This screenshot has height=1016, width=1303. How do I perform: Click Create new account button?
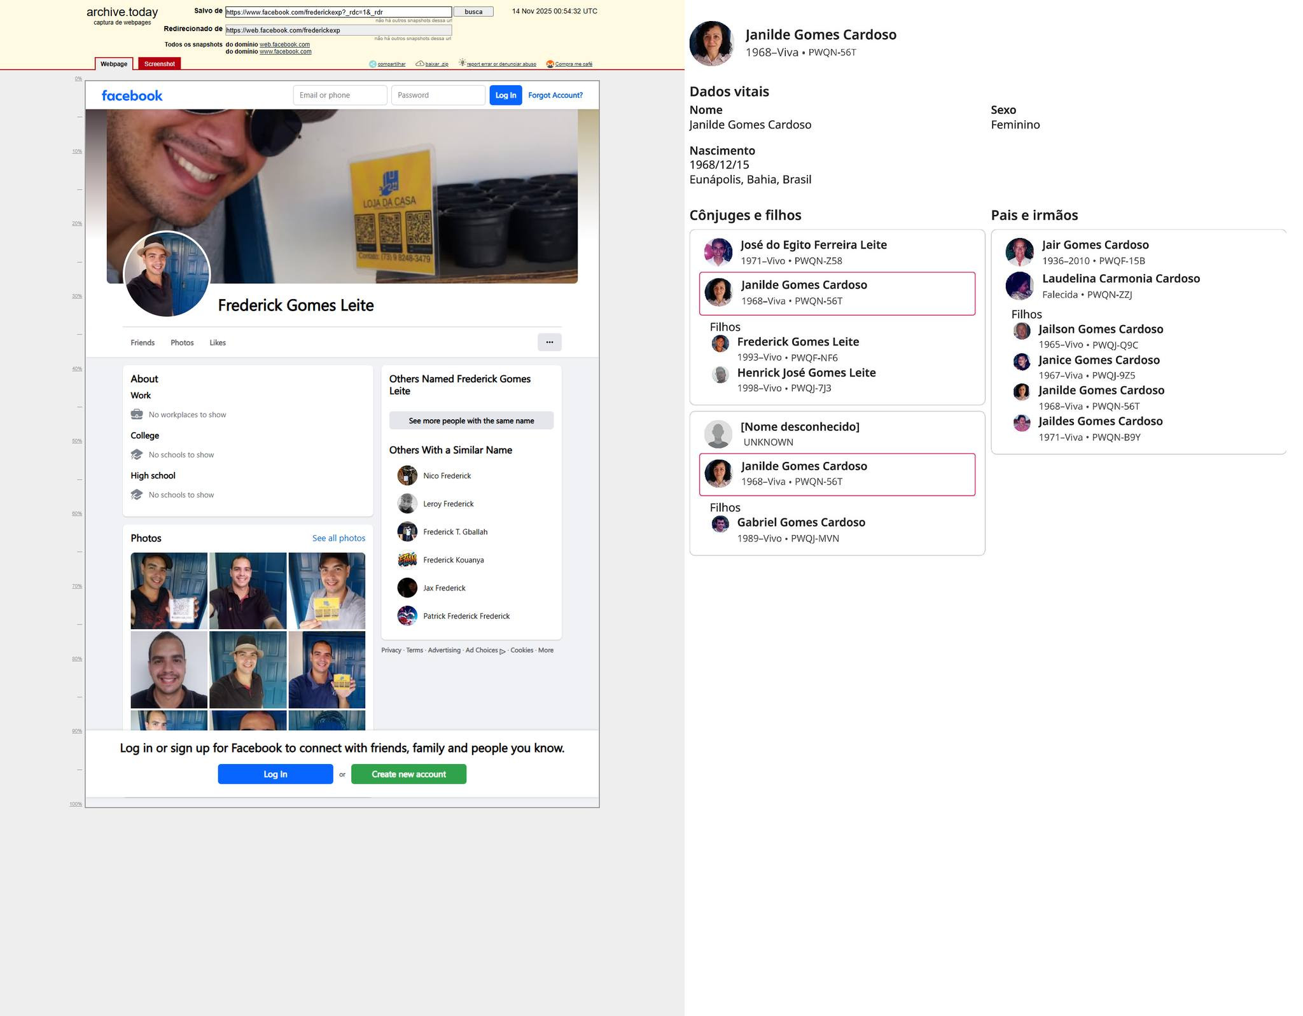[x=408, y=774]
